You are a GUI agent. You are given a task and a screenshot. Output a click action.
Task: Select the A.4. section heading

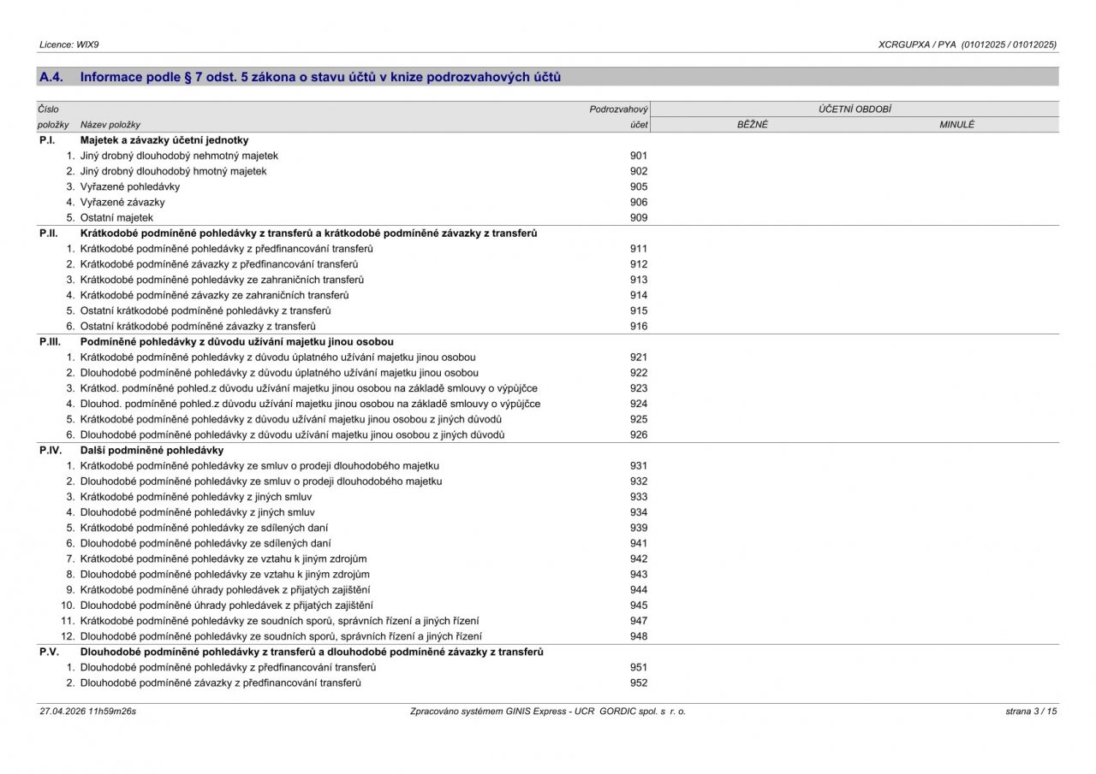point(548,77)
